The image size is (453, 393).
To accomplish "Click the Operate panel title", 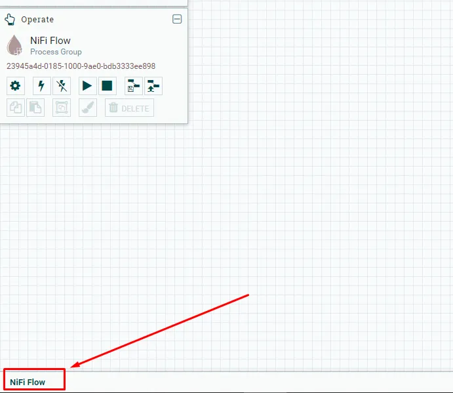I will [37, 20].
